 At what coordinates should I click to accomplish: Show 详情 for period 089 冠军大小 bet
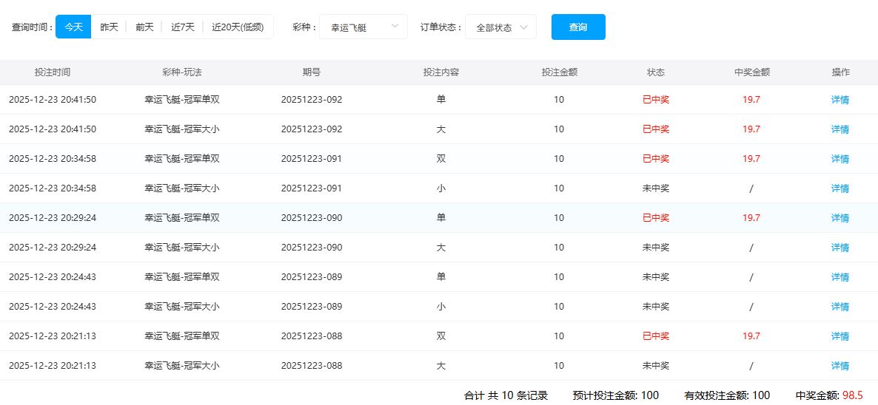tap(840, 307)
